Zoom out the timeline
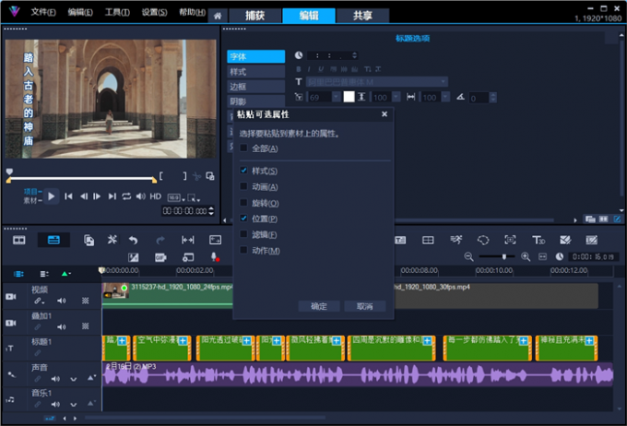Screen dimensions: 627x426 tap(468, 257)
